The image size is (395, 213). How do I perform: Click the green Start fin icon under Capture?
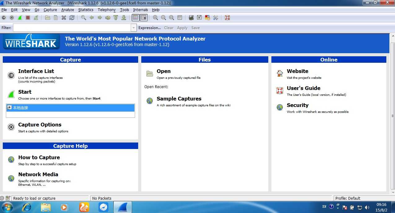point(11,94)
